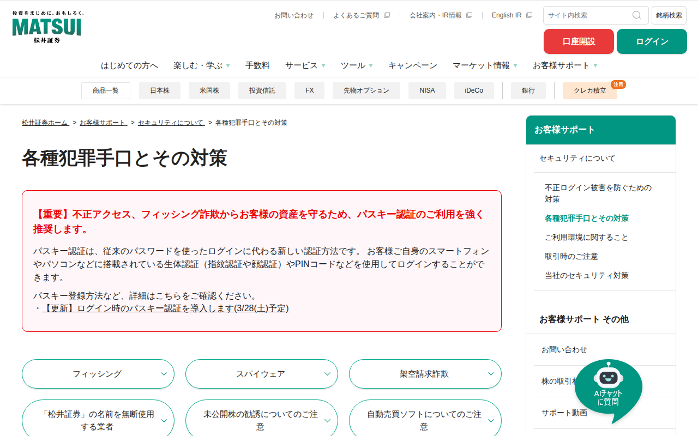Open the よくあるご質問 header link
The height and width of the screenshot is (436, 698).
pyautogui.click(x=356, y=15)
